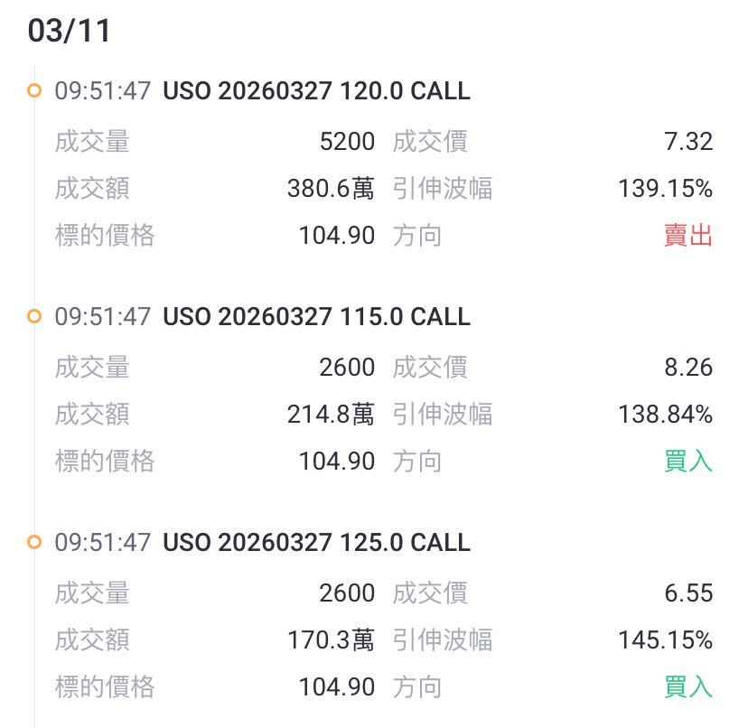Screen dimensions: 748x728
Task: Click the 104.90 underlying price on 115.0 CALL
Action: pos(338,461)
